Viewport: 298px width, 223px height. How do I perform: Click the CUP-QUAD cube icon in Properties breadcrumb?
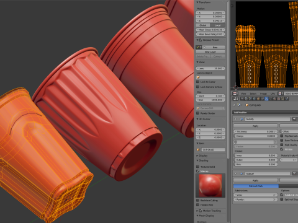[x=247, y=105]
